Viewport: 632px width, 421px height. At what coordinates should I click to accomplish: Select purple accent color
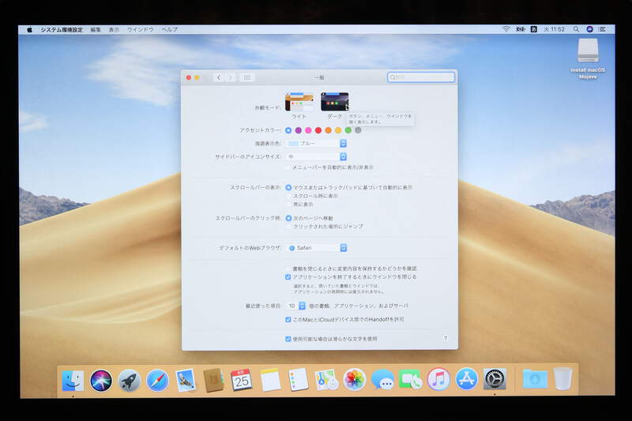[299, 130]
